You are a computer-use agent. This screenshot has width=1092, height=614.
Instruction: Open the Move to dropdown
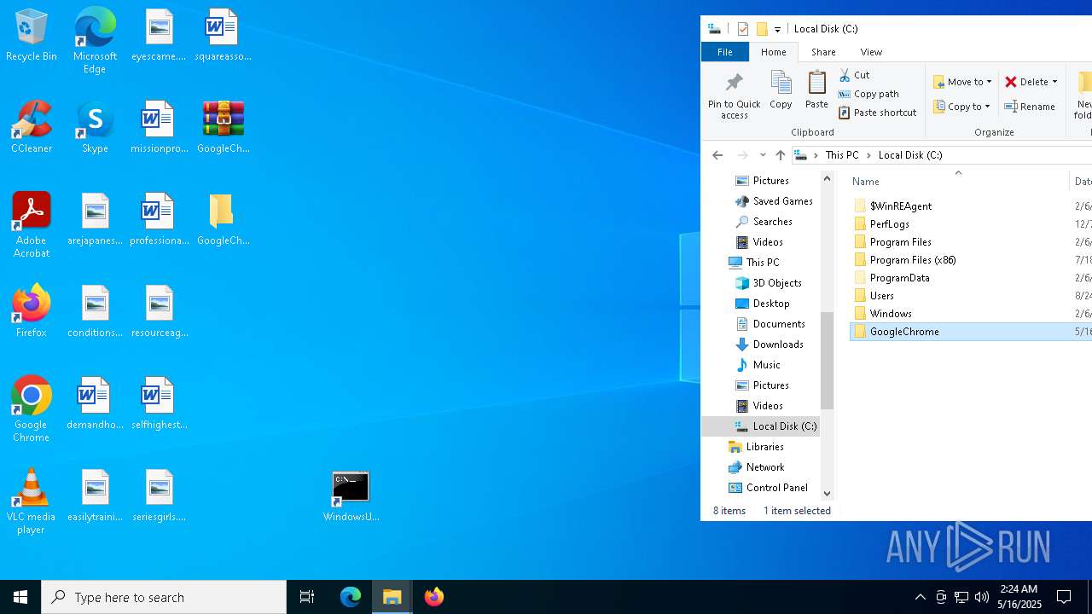(962, 82)
